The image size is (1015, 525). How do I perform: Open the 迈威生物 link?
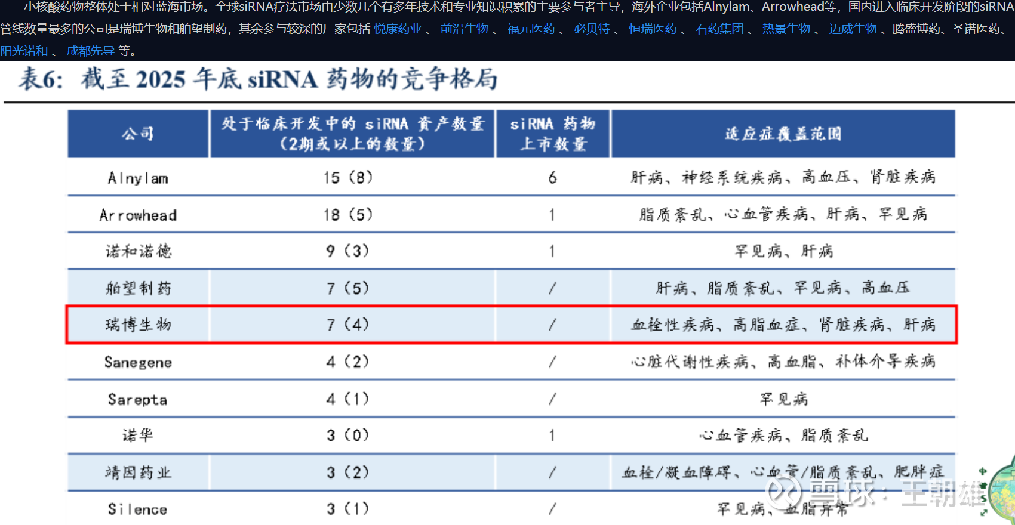[x=853, y=29]
